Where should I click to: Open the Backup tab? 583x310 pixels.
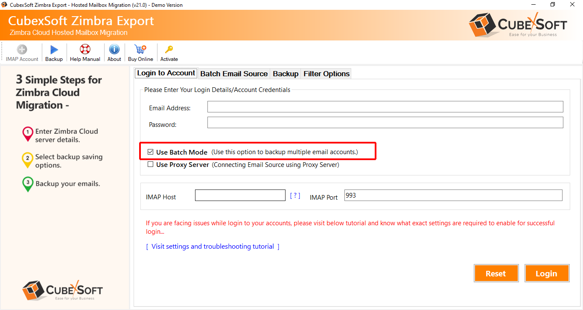click(x=286, y=74)
